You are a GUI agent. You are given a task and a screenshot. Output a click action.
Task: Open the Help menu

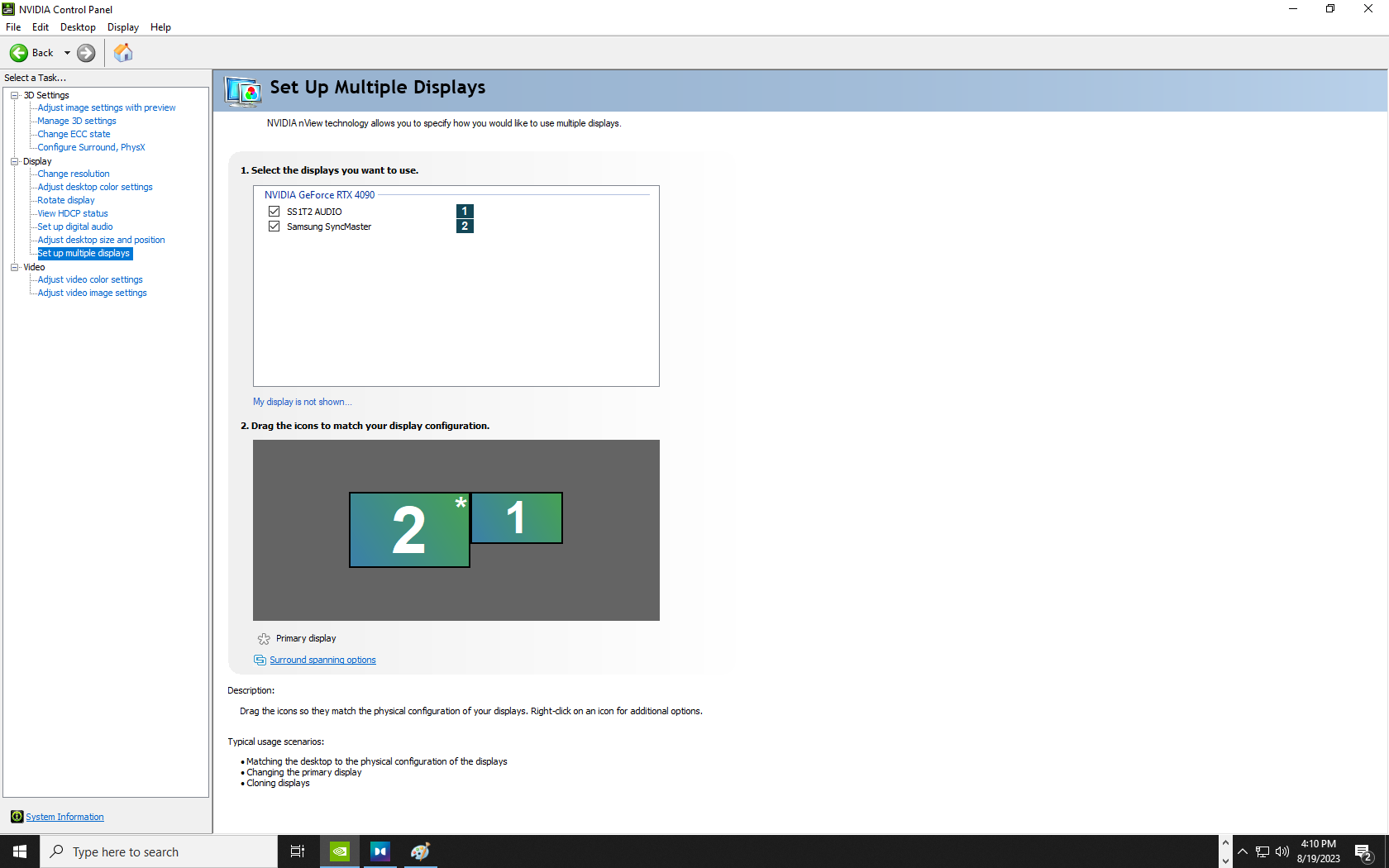pyautogui.click(x=160, y=27)
